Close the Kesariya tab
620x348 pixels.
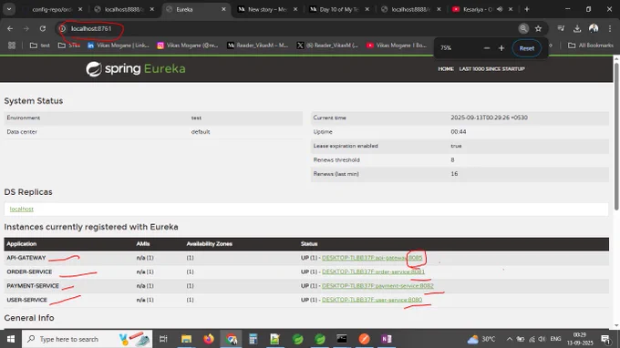(510, 9)
